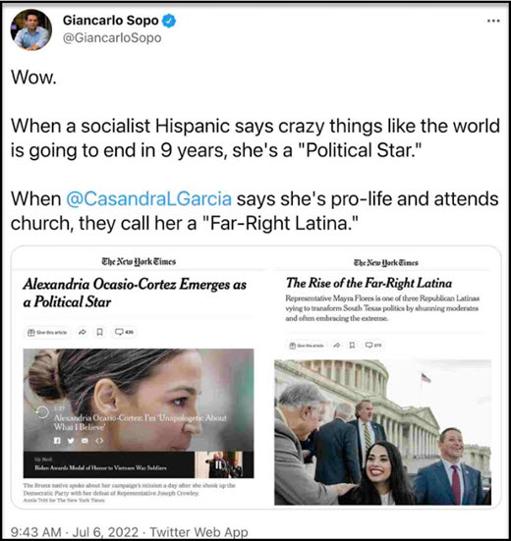Click the bookmark icon under Ocasio-Cortez headline

(x=99, y=332)
